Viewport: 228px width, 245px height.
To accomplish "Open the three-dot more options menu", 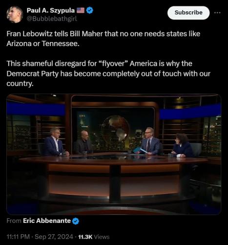I will (x=217, y=13).
